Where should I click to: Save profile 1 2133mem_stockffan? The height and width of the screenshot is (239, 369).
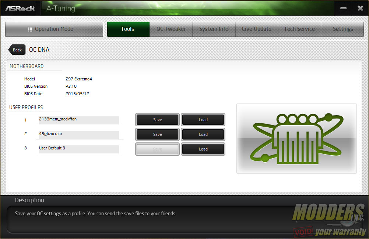158,120
